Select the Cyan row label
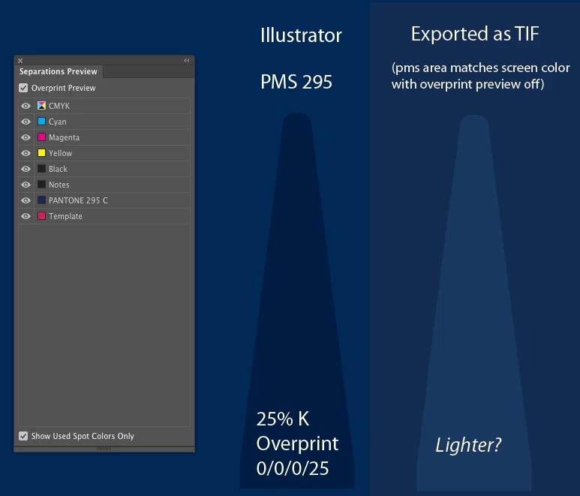Viewport: 580px width, 496px height. pyautogui.click(x=57, y=122)
